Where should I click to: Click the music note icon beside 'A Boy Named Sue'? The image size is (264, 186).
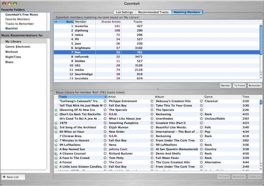[56, 149]
